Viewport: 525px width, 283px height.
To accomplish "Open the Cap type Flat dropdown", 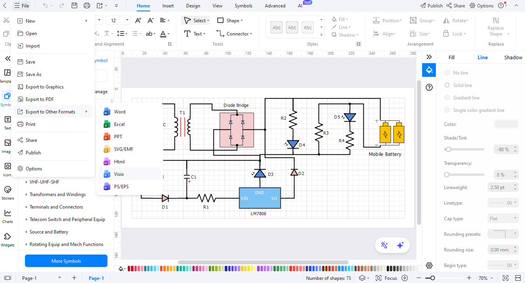I will (503, 218).
